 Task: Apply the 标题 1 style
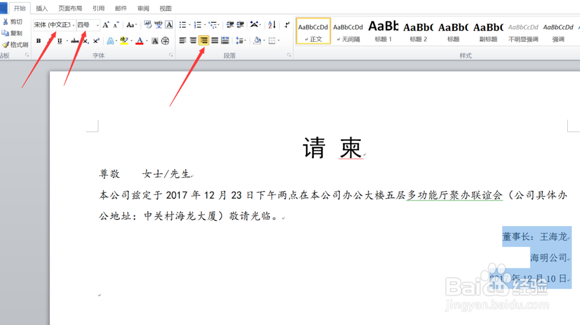click(x=383, y=31)
